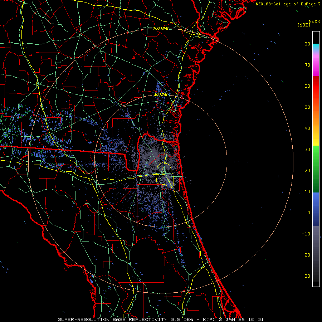Click the 100 NMI range ring label
Image resolution: width=322 pixels, height=322 pixels.
[x=161, y=28]
